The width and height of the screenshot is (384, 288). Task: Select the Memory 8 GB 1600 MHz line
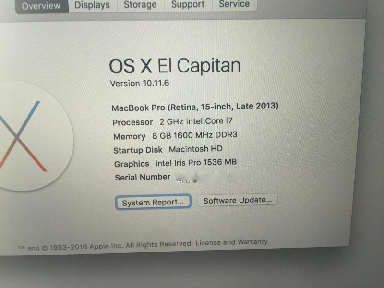tap(175, 135)
